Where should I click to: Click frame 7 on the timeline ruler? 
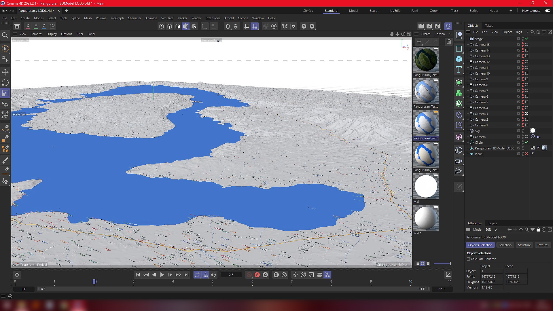(291, 282)
